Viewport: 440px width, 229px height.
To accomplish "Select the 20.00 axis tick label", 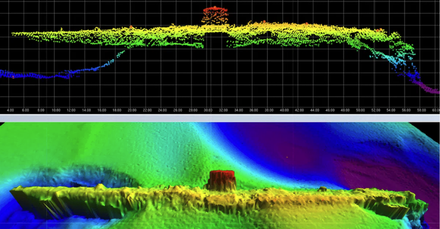I will click(x=132, y=110).
